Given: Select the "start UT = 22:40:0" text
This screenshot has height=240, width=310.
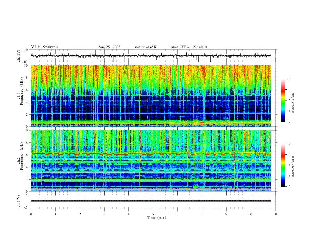Looking at the screenshot, I should [x=189, y=47].
